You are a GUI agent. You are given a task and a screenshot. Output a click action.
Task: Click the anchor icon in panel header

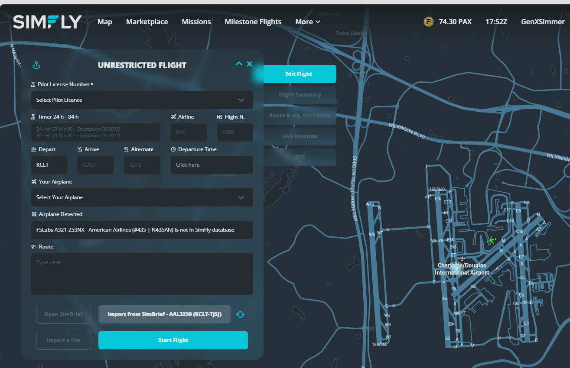(x=36, y=65)
